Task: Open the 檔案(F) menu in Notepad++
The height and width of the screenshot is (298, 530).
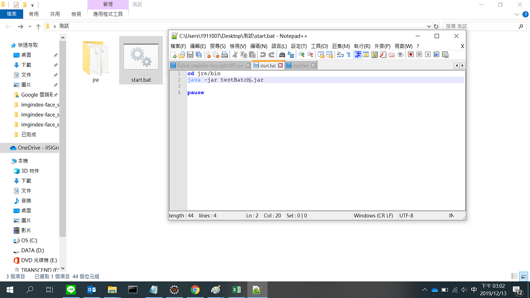Action: tap(178, 46)
